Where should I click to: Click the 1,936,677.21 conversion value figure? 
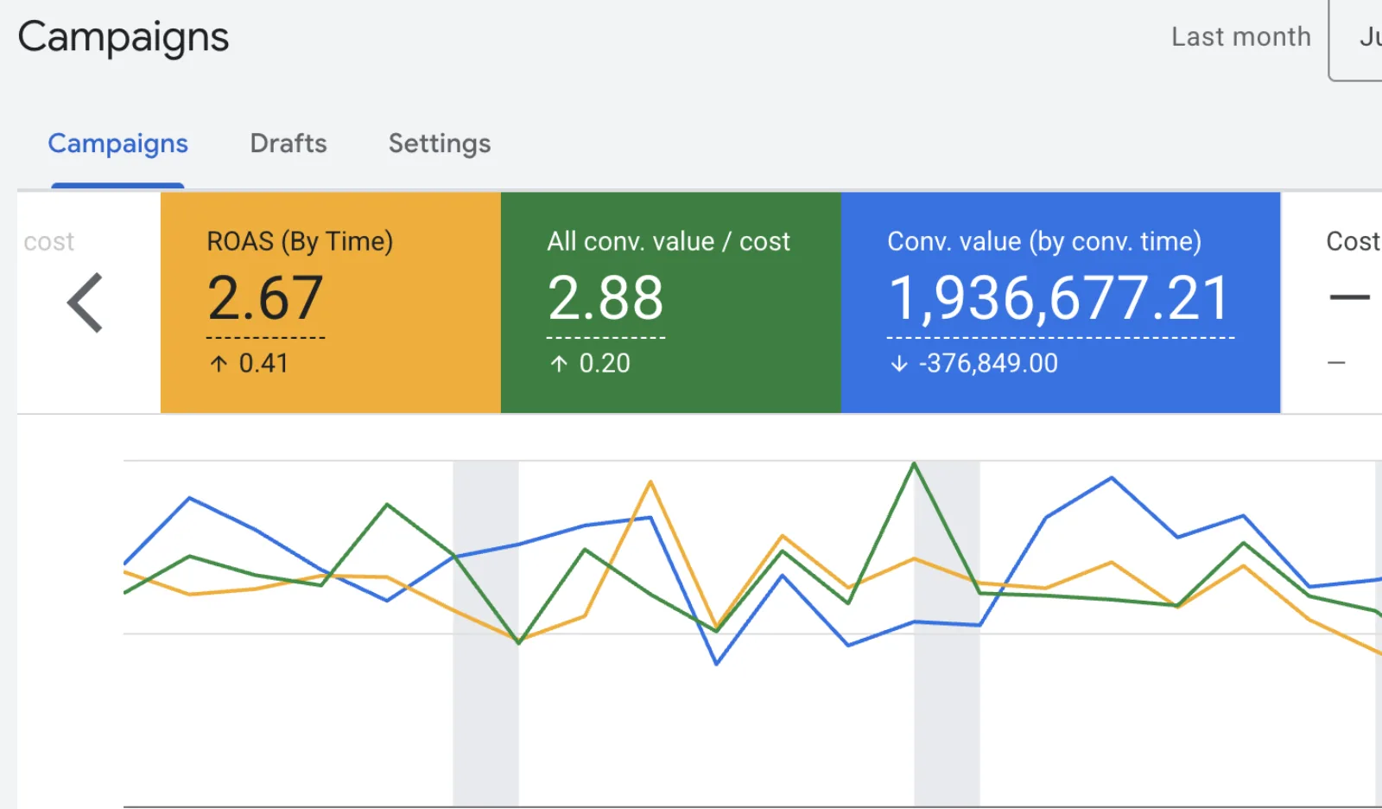pyautogui.click(x=1060, y=298)
